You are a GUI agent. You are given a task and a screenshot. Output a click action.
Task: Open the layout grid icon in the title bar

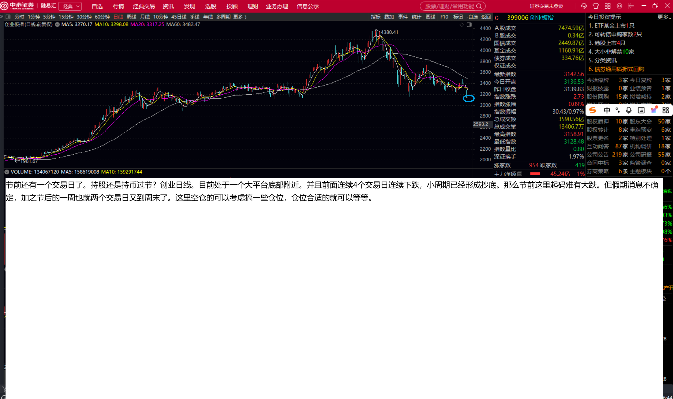pyautogui.click(x=608, y=6)
